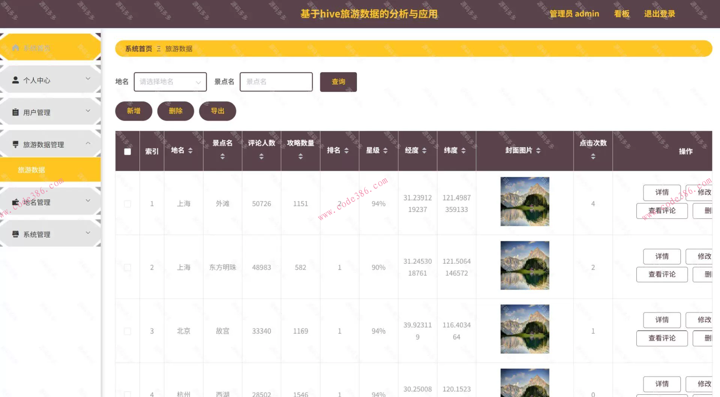Click the 景点名 input field
The image size is (720, 397).
[x=276, y=82]
